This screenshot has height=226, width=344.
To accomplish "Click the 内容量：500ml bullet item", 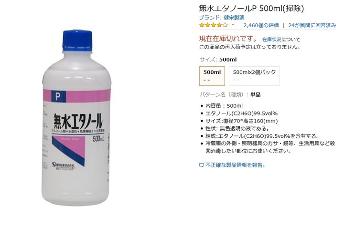I will pyautogui.click(x=224, y=106).
